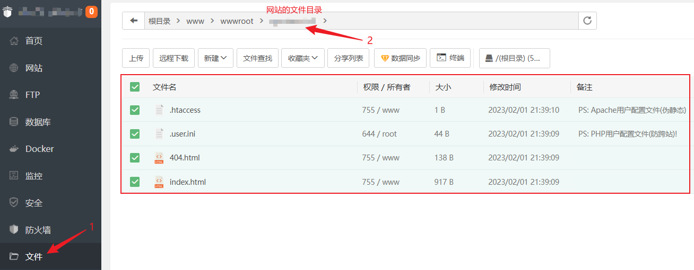Sort by 文件名 column header

click(x=164, y=87)
